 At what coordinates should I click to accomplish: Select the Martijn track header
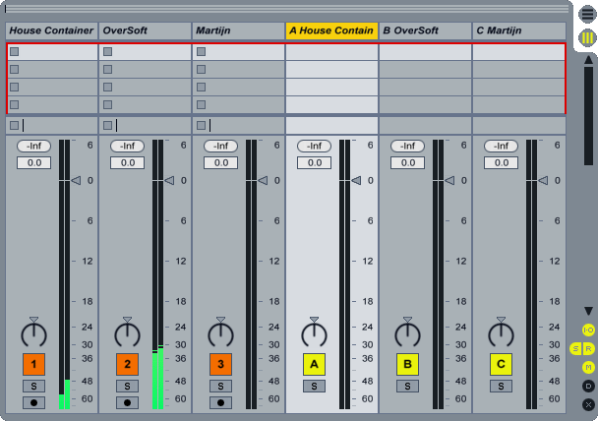(238, 30)
